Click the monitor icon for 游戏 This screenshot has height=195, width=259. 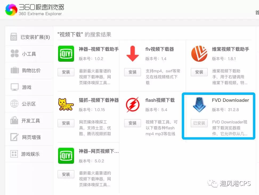tap(15, 87)
